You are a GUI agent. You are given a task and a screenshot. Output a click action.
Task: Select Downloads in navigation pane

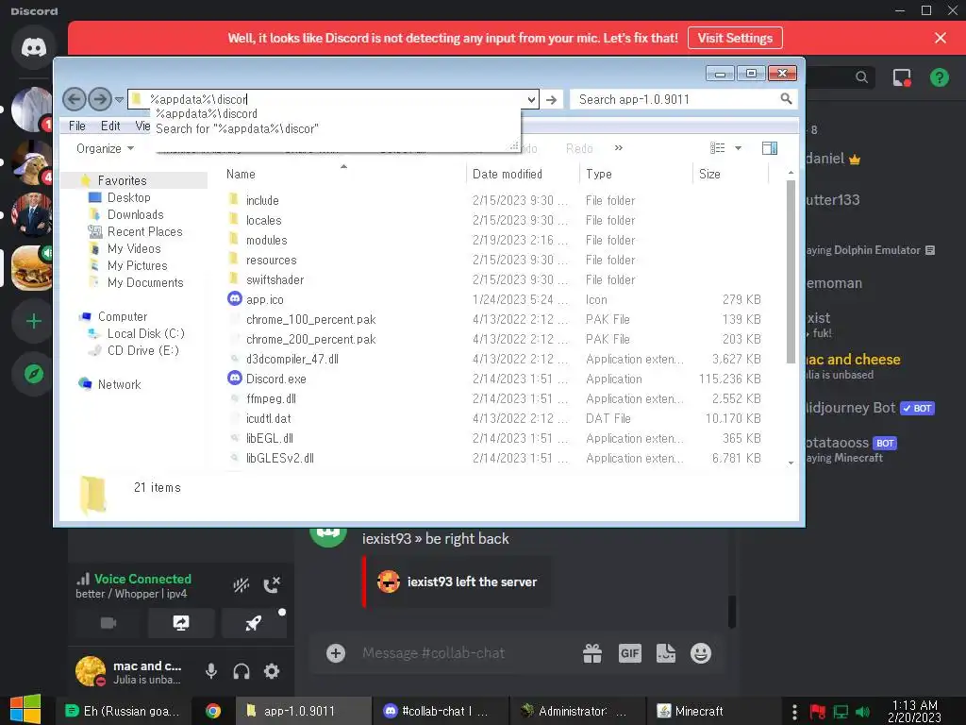[136, 214]
